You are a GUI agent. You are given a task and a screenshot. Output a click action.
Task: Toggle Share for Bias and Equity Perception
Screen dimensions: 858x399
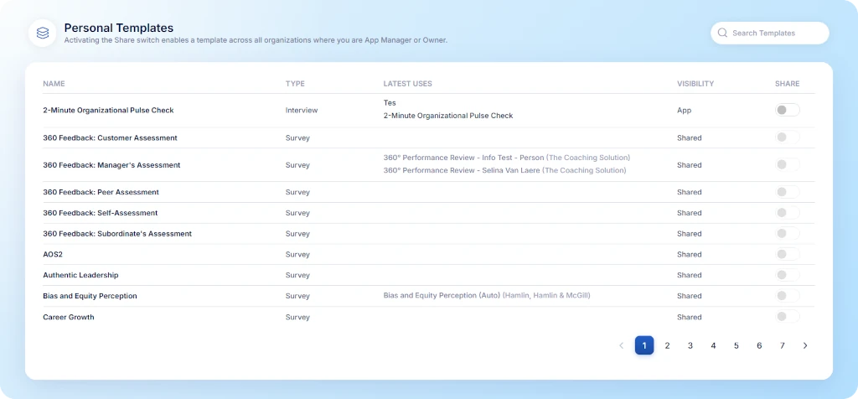(788, 296)
